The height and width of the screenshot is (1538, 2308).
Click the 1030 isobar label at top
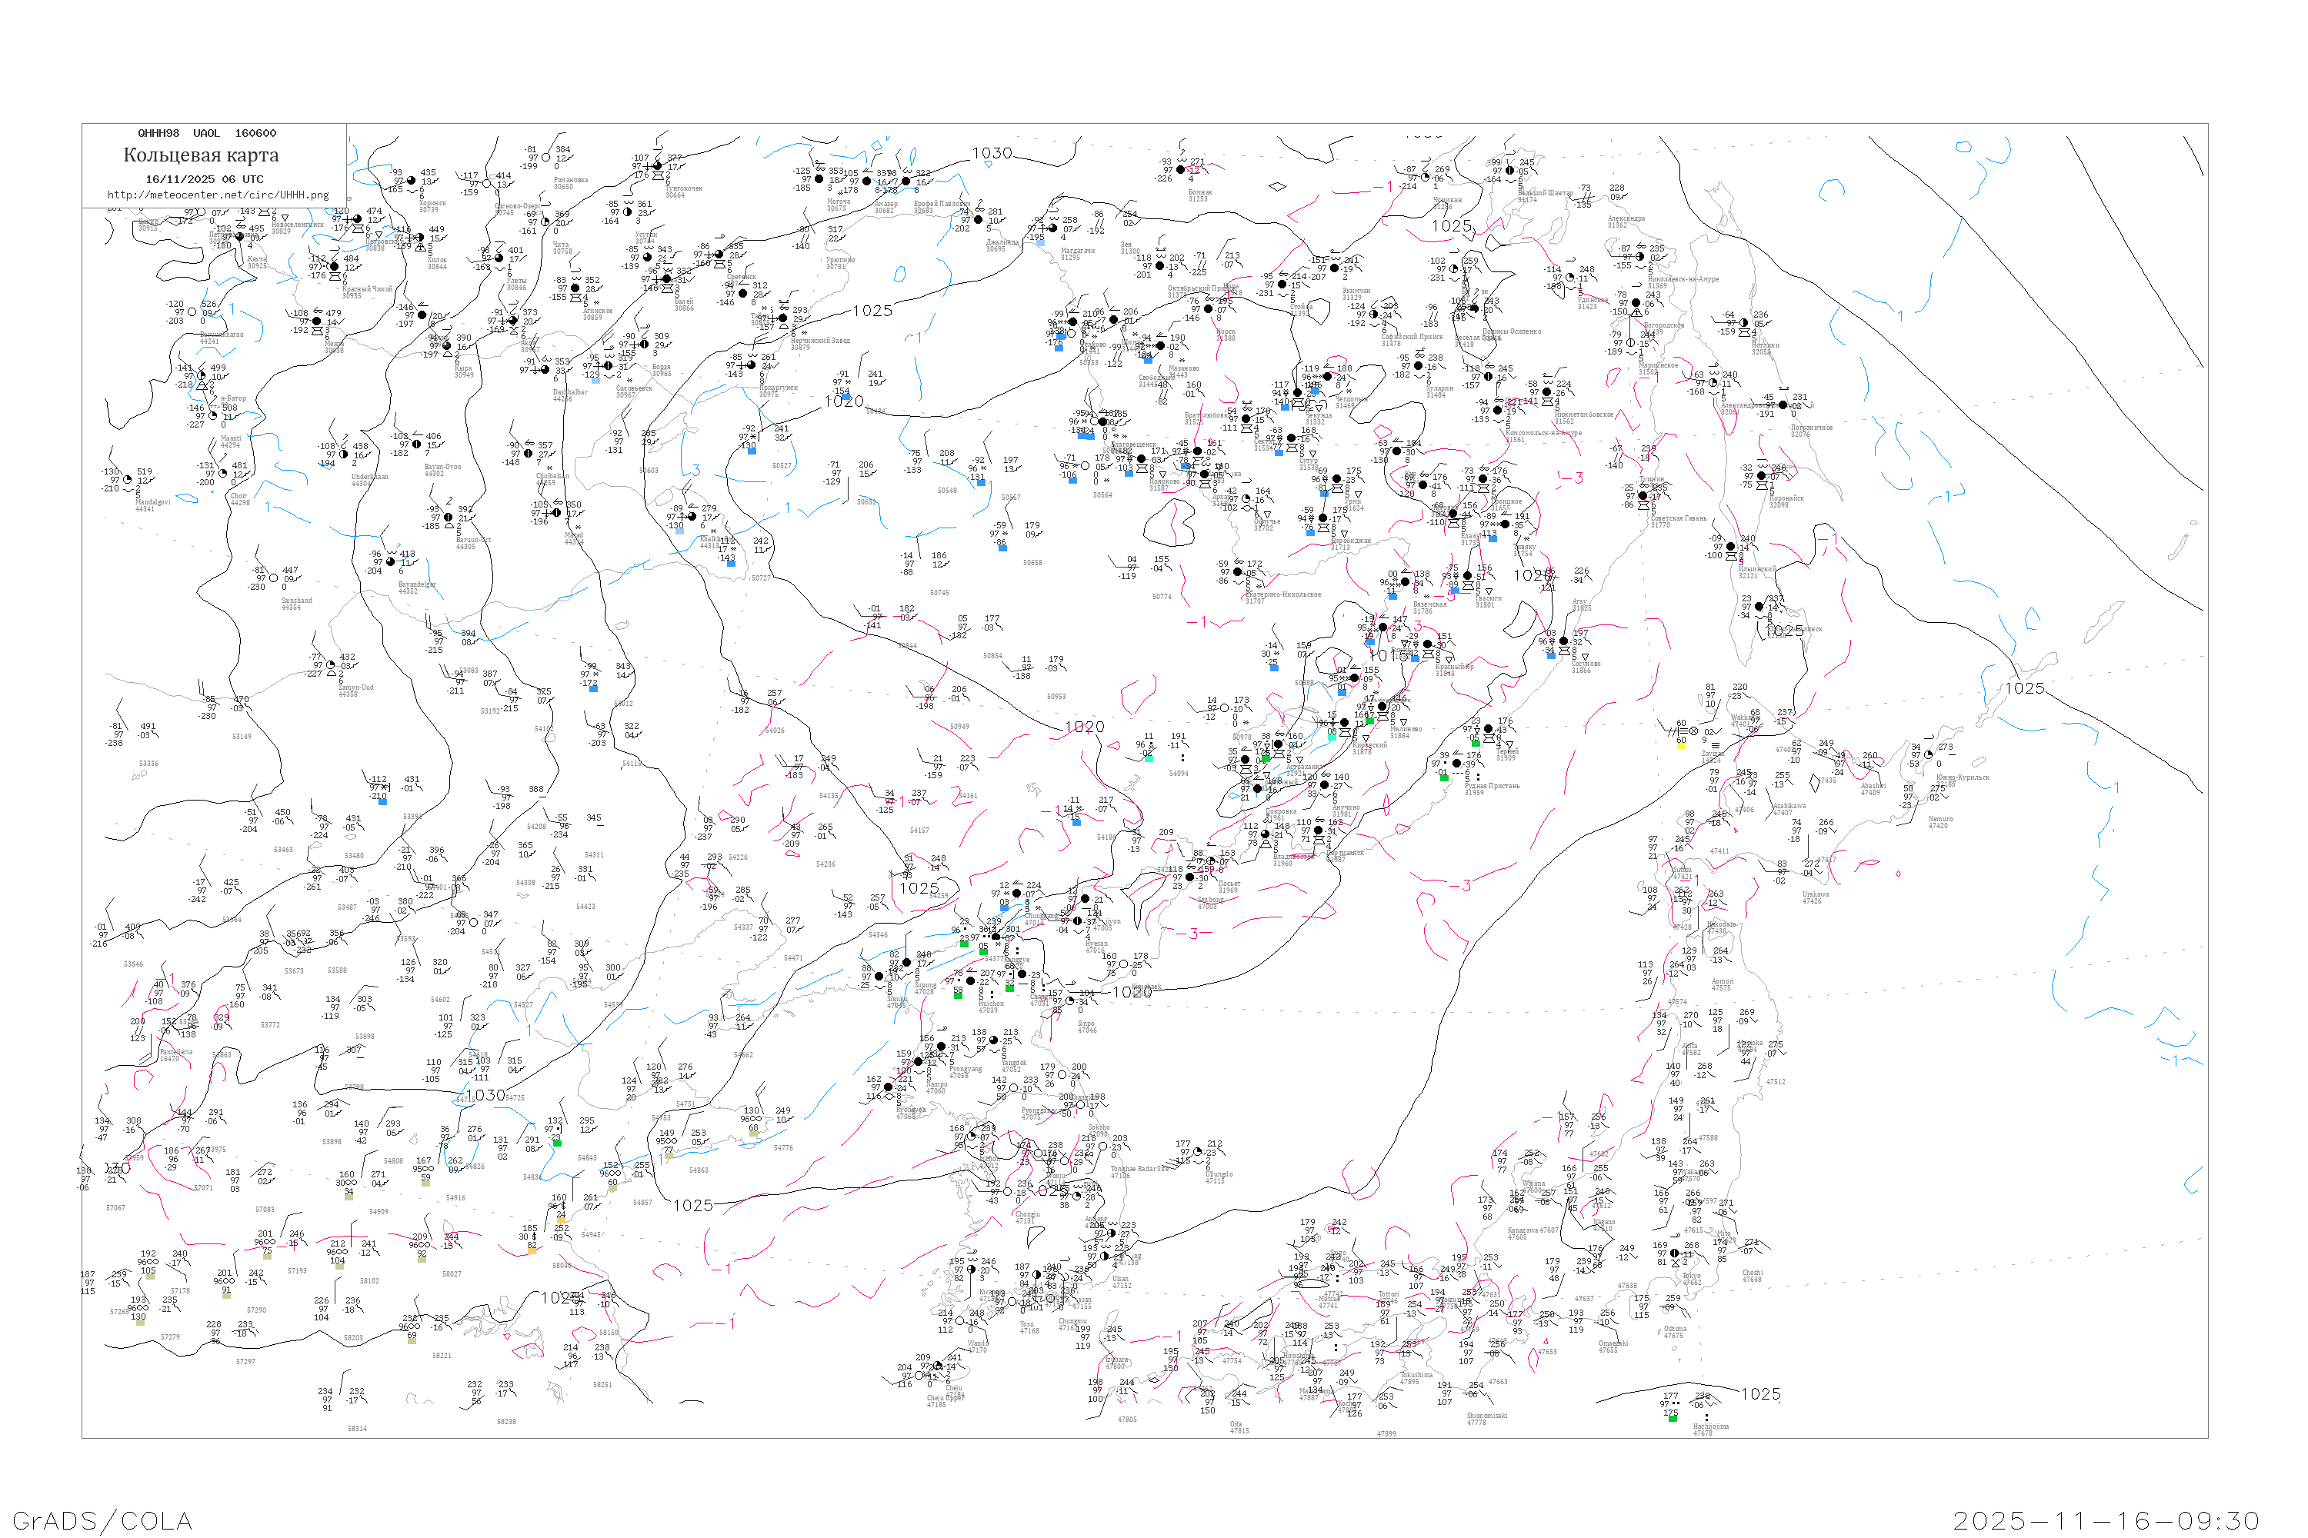pos(991,154)
